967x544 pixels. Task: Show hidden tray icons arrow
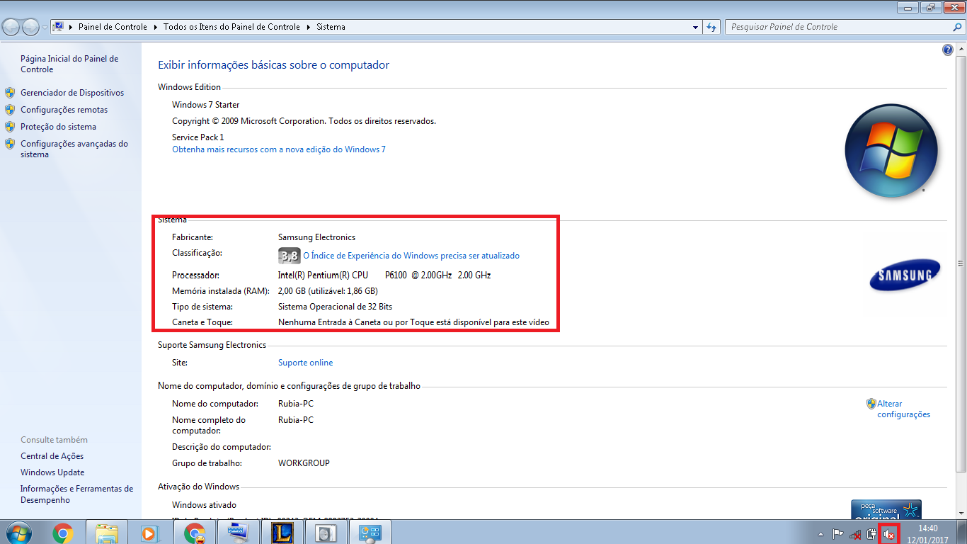[820, 534]
